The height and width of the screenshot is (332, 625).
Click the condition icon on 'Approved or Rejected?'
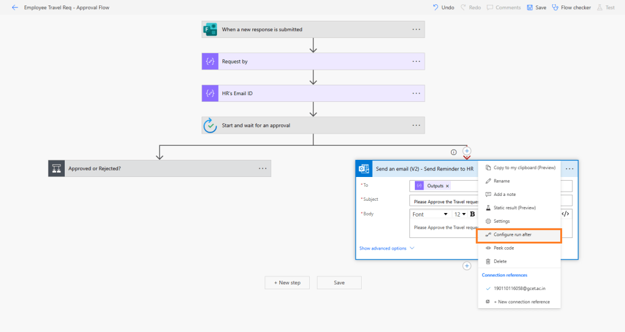click(56, 168)
